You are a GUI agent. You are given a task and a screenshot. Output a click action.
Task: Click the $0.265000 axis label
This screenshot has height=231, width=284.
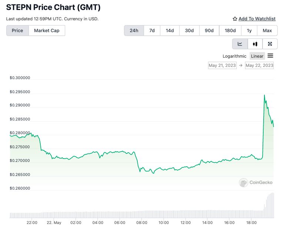20,174
